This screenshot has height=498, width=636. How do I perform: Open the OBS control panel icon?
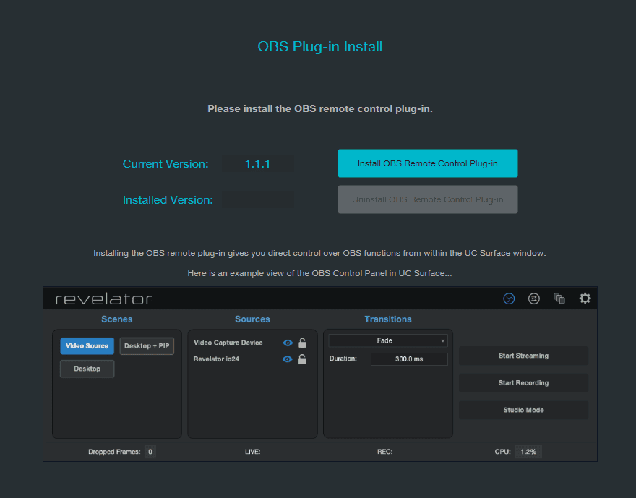[509, 299]
